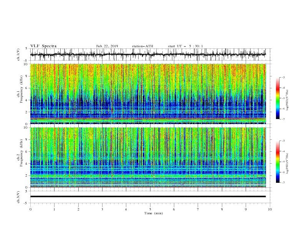The width and height of the screenshot is (304, 235).
Task: Click the 'station=ATH' label
Action: pyautogui.click(x=142, y=46)
